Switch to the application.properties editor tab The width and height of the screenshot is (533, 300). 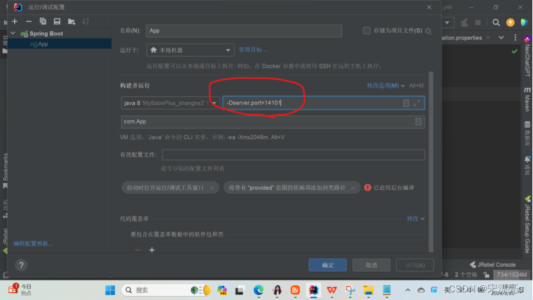coord(462,38)
